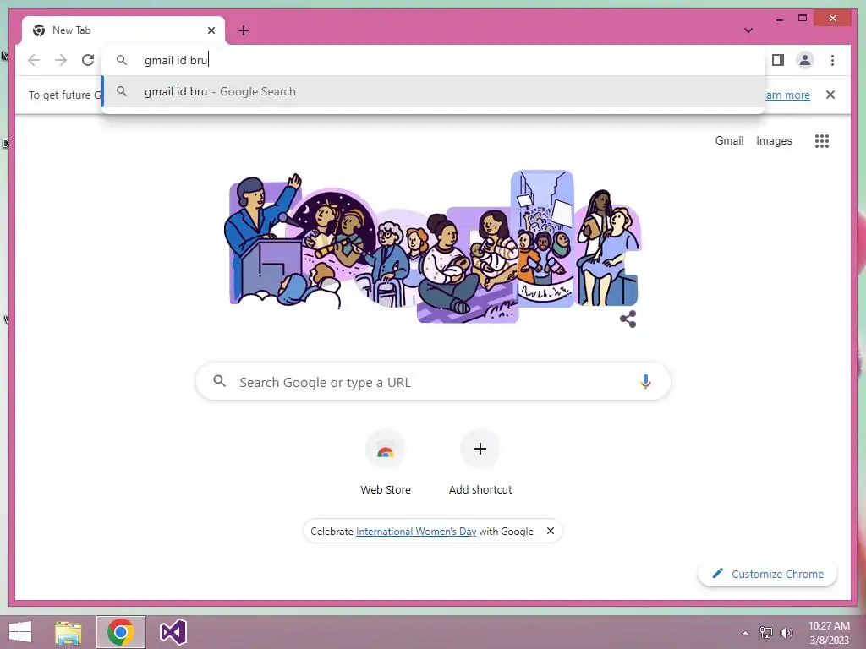
Task: Open the Windows Start button
Action: 20,632
